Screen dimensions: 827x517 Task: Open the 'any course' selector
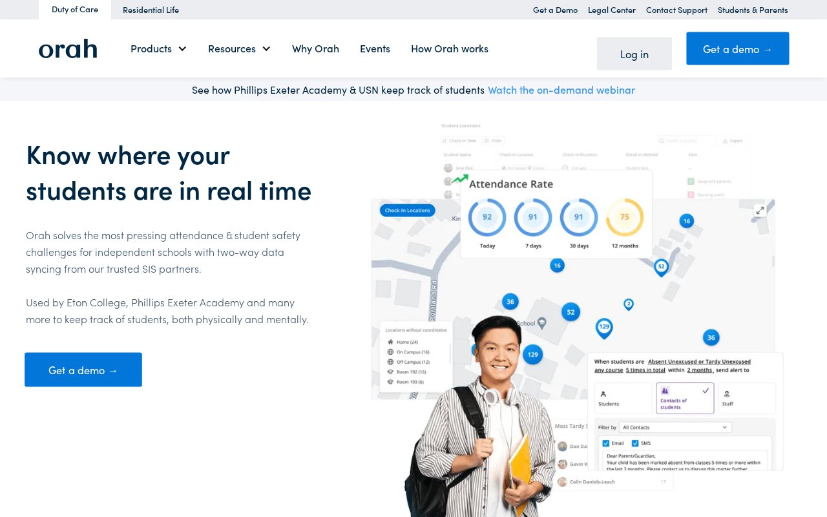pos(609,370)
